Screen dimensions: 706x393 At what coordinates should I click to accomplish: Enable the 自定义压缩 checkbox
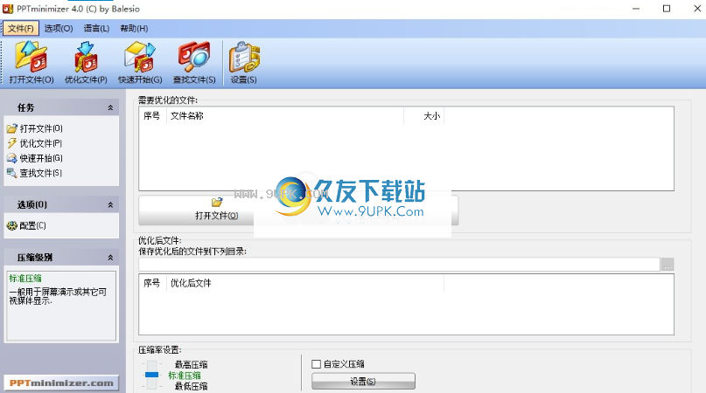click(x=316, y=364)
